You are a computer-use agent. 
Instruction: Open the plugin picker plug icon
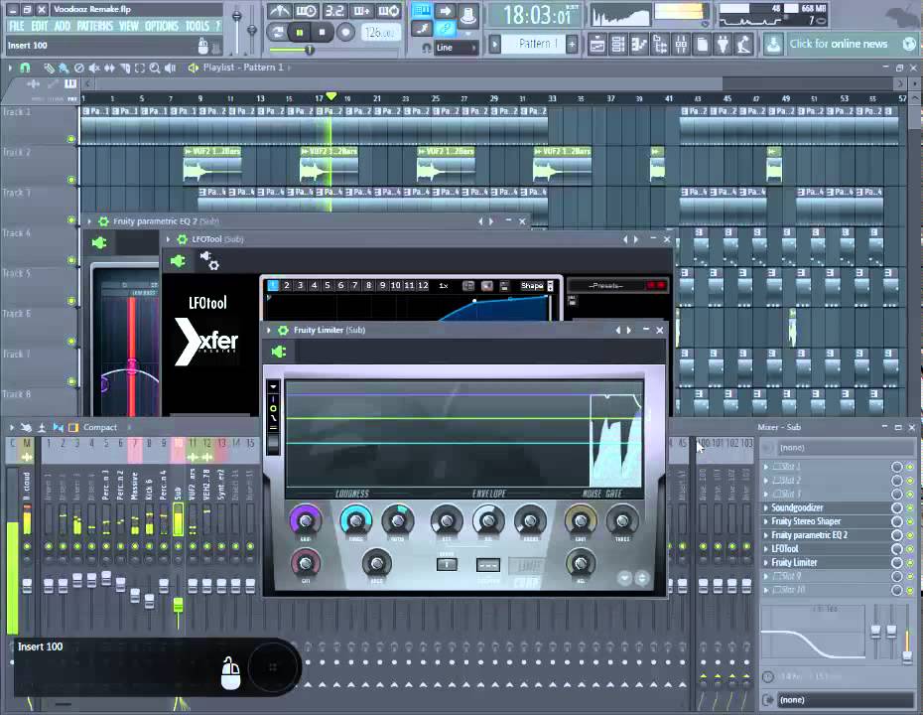[723, 44]
